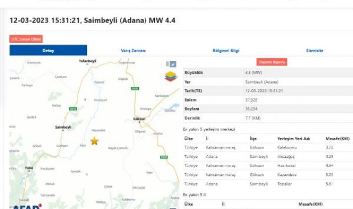Image resolution: width=353 pixels, height=209 pixels.
Task: Select the magnitude value 4.4 (MW)
Action: point(253,73)
